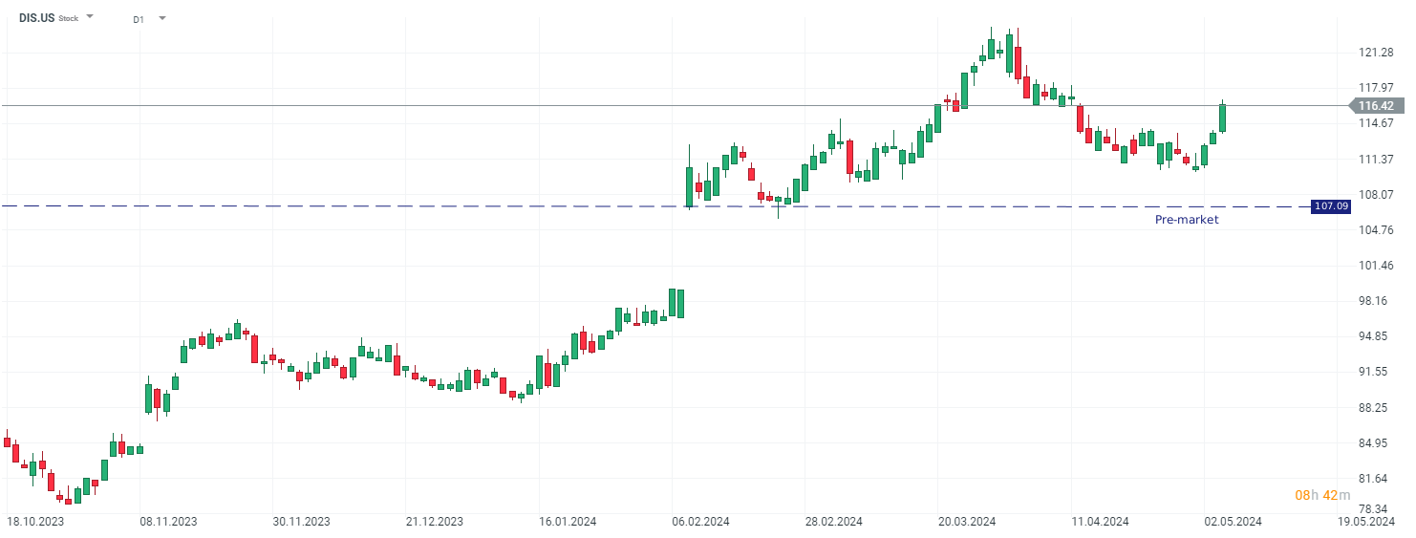The width and height of the screenshot is (1416, 538).
Task: Click the 20.03.2024 date axis label
Action: (967, 522)
